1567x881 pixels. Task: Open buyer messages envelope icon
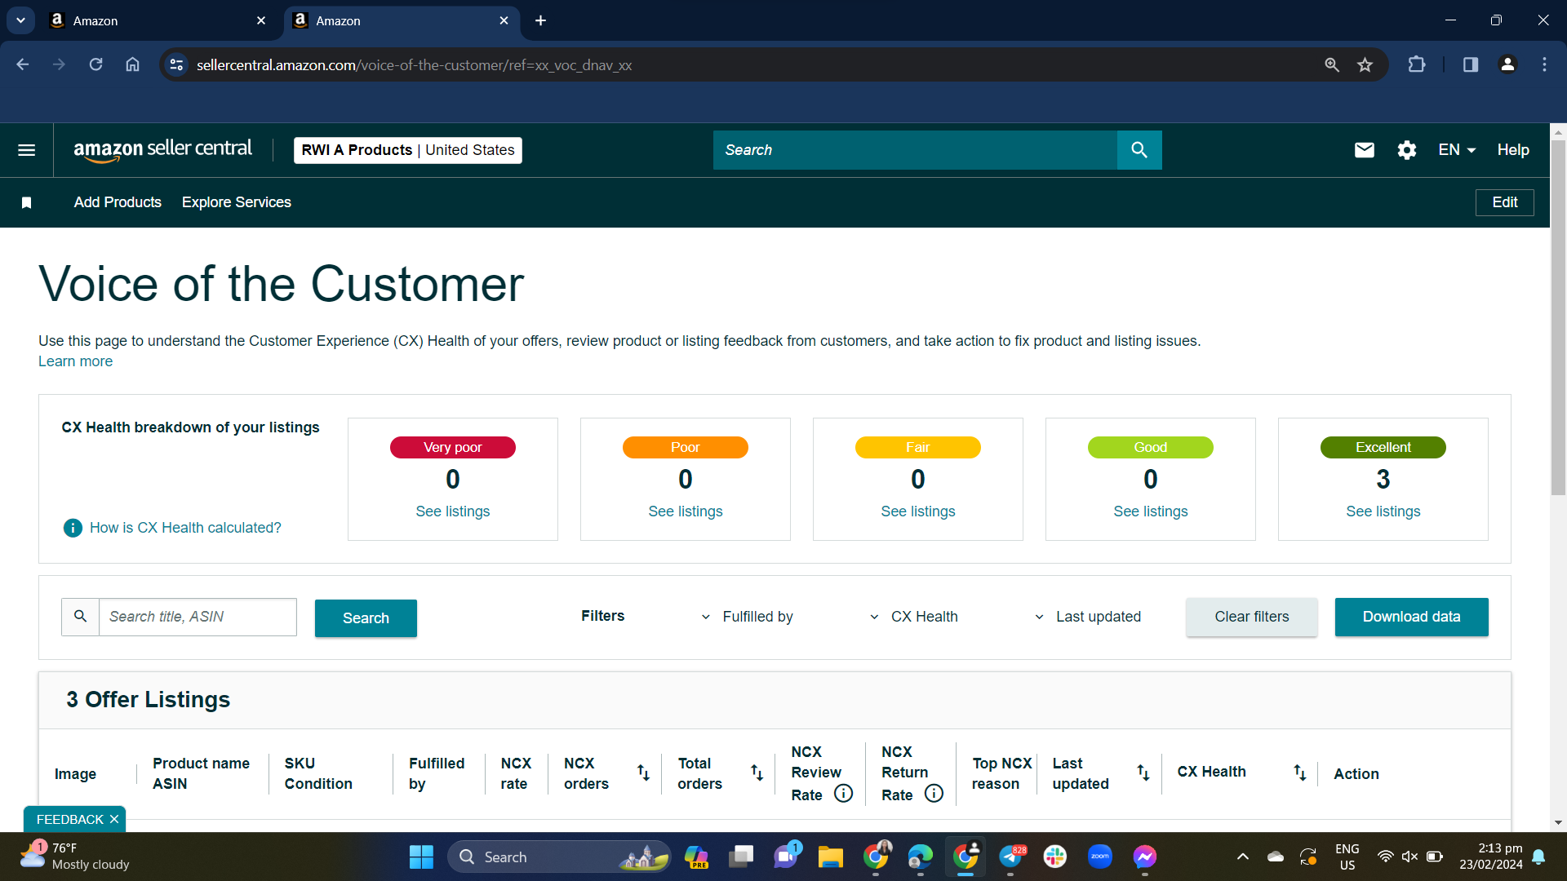tap(1365, 150)
